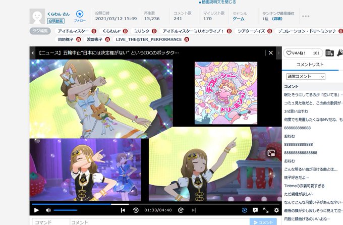343x225 pixels.
Task: Open dictionary icon for ミリオンライブ tag
Action: 229,31
